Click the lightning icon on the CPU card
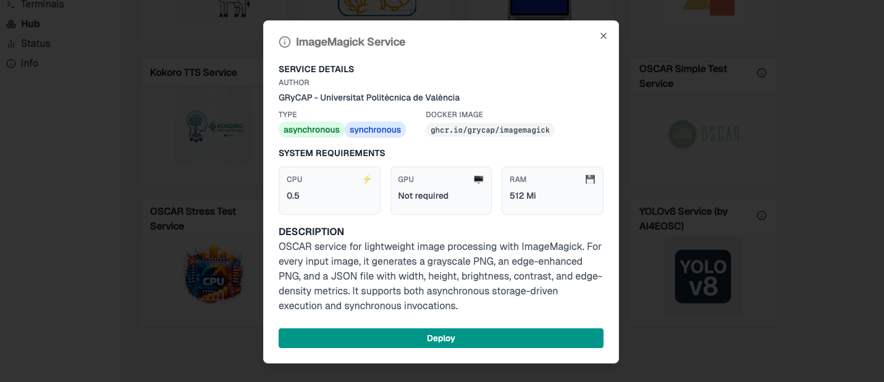Image resolution: width=884 pixels, height=382 pixels. [x=367, y=179]
